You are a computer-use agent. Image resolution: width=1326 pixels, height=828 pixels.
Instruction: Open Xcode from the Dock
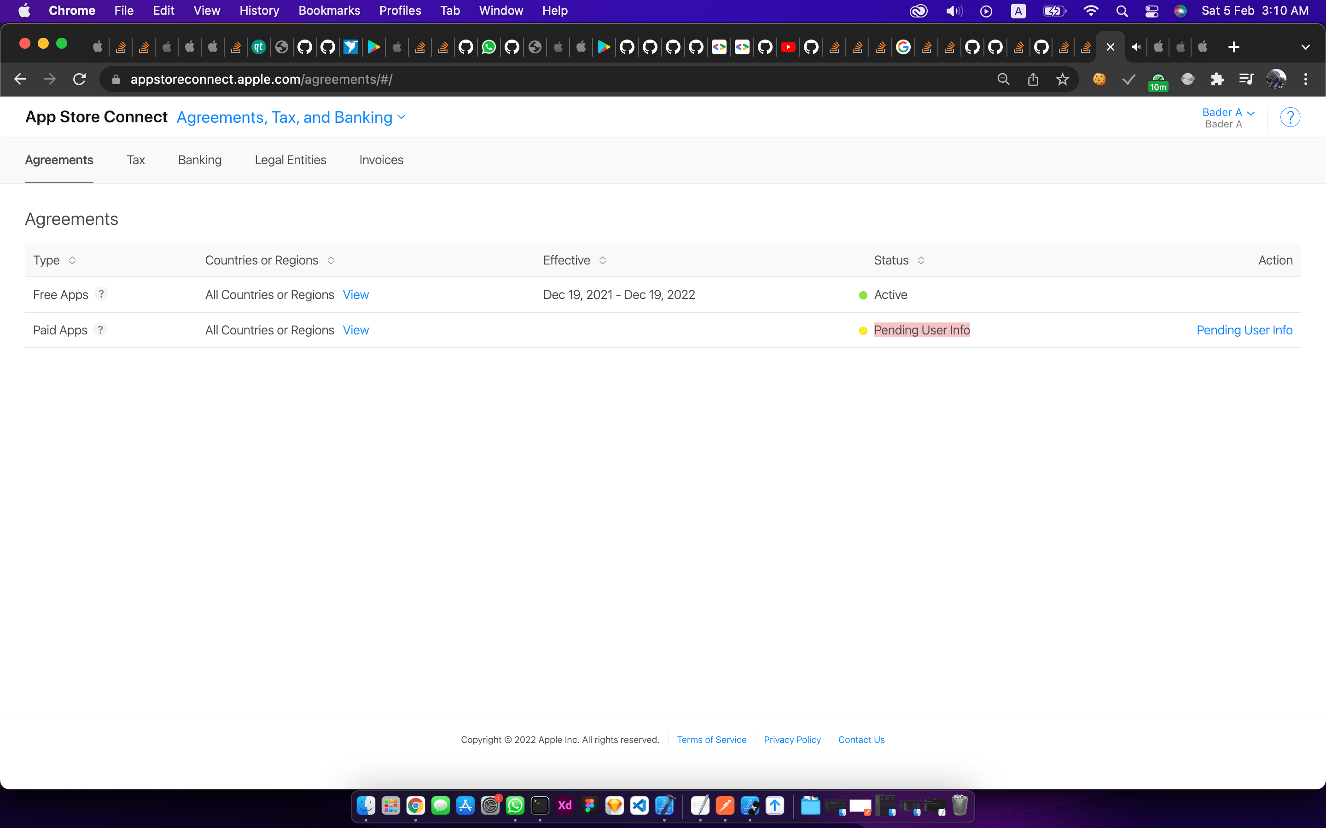[666, 805]
